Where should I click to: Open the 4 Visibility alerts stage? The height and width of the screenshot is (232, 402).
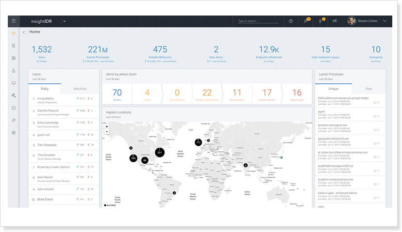pyautogui.click(x=147, y=94)
